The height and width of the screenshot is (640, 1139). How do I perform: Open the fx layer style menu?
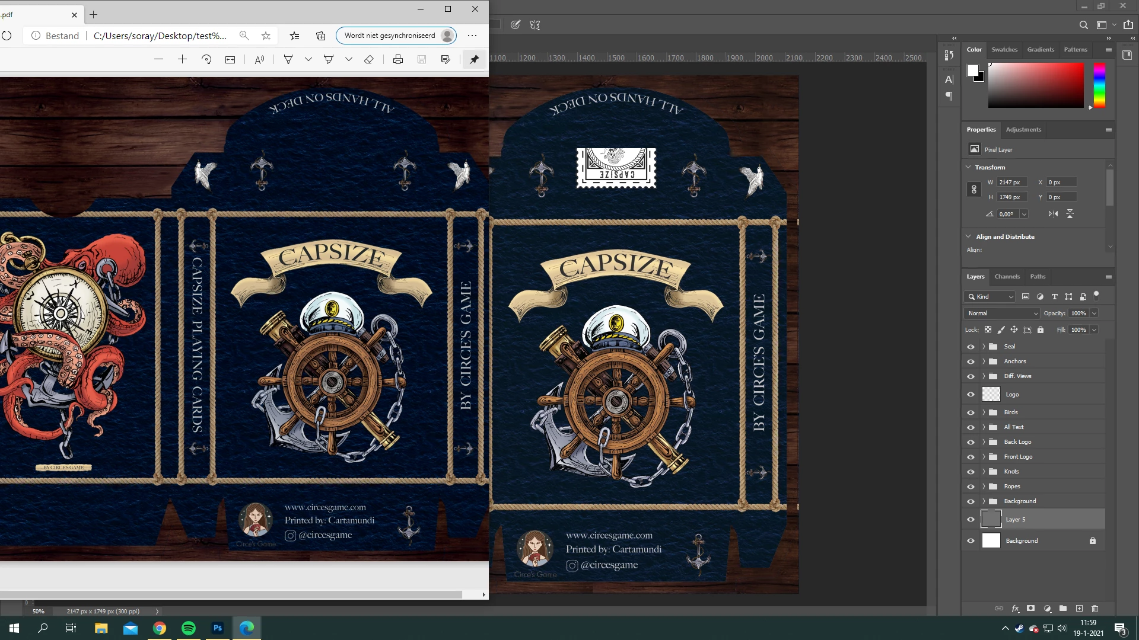(x=1015, y=609)
